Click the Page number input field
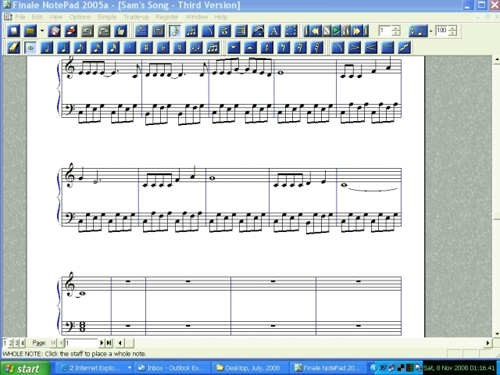The width and height of the screenshot is (500, 375). point(82,343)
